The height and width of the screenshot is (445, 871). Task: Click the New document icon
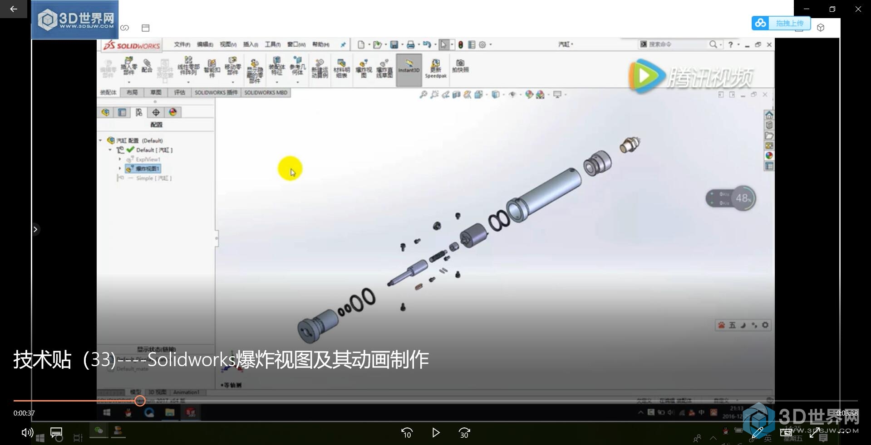361,44
